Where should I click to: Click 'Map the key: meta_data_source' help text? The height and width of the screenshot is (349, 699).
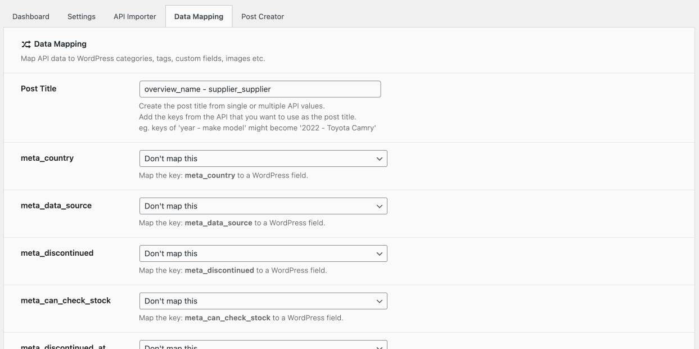[232, 223]
